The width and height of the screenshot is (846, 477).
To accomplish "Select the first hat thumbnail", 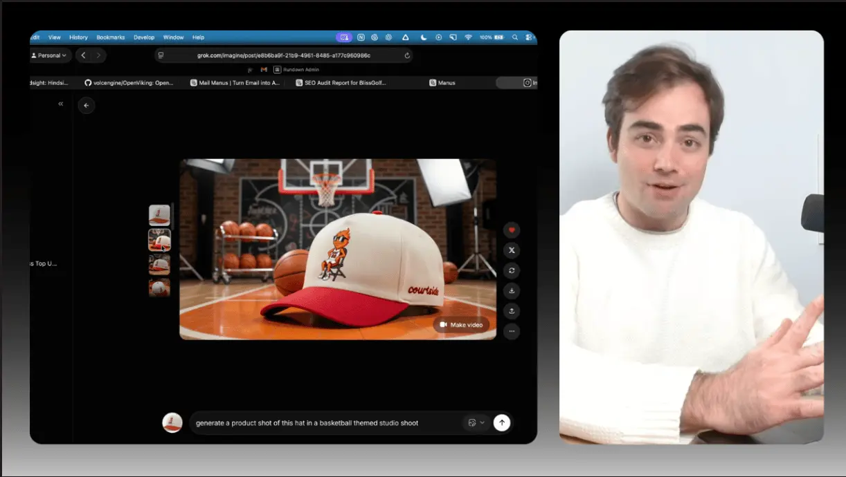I will click(x=159, y=216).
